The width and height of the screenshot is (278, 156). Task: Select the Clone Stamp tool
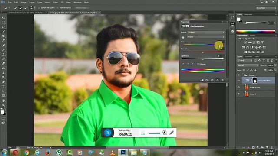pyautogui.click(x=3, y=55)
